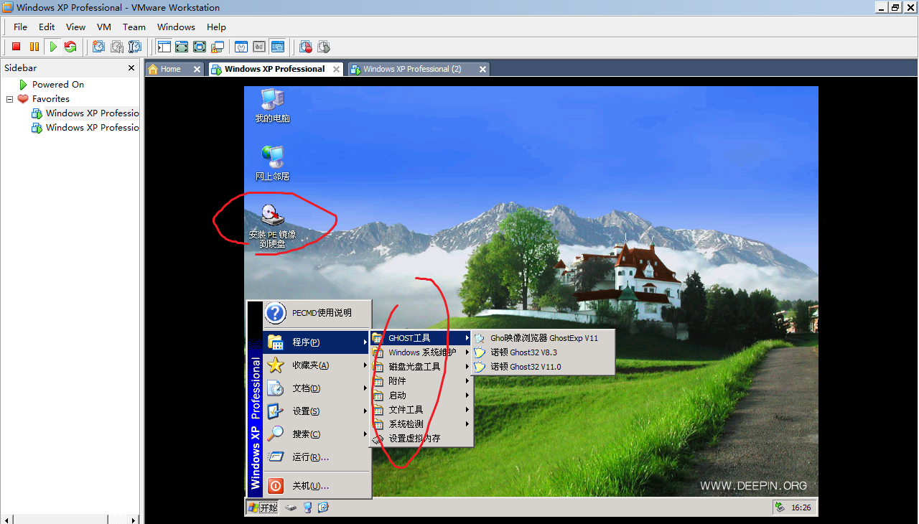
Task: Click 关机(U)... in the start menu
Action: (x=317, y=486)
